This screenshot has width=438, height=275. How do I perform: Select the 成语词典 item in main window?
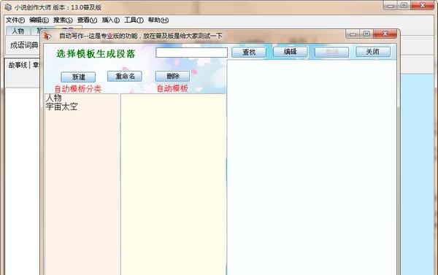24,45
